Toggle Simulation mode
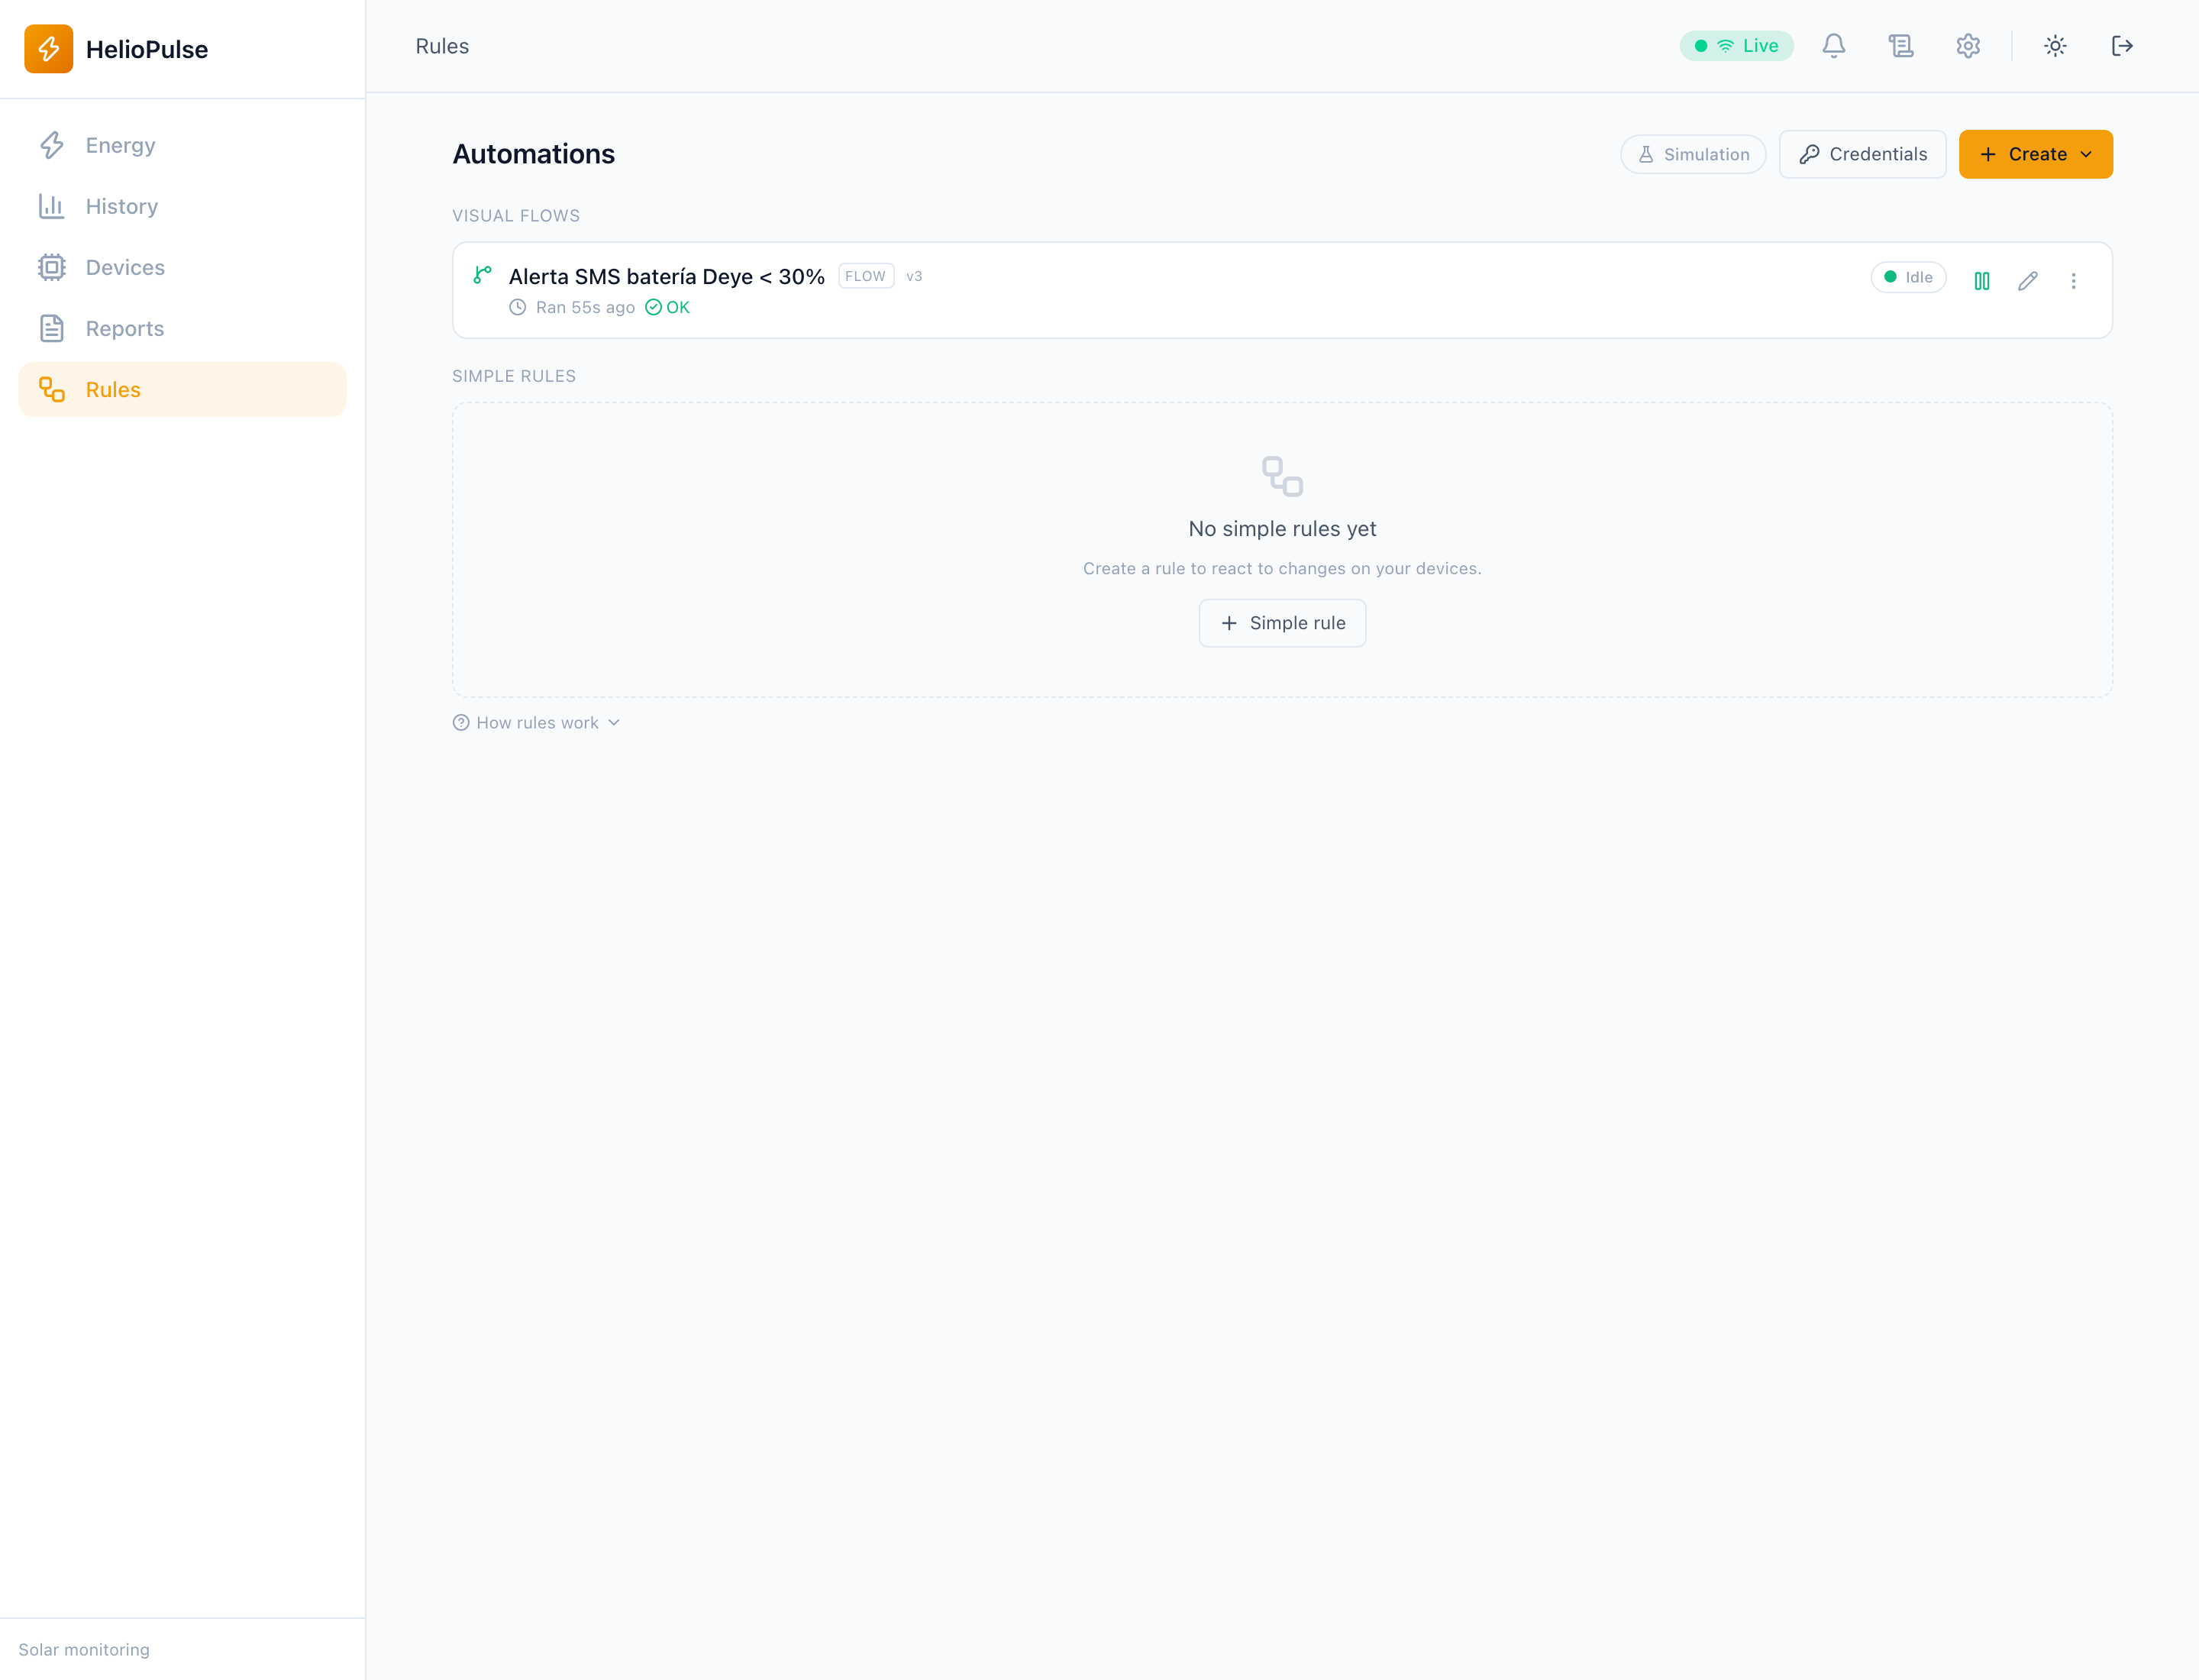Viewport: 2199px width, 1680px height. tap(1692, 154)
